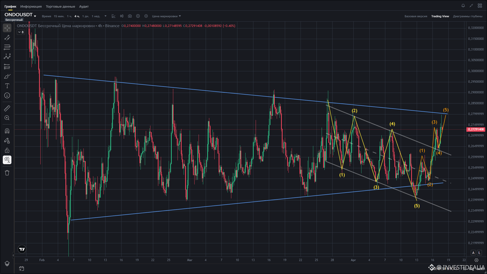Image resolution: width=487 pixels, height=274 pixels.
Task: Take a chart snapshot with camera icon
Action: coord(130,16)
